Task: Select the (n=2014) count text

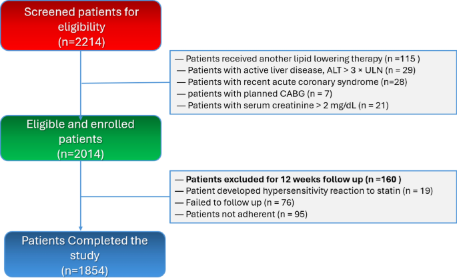Action: click(x=81, y=154)
